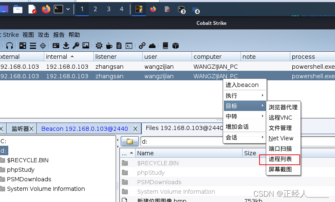Click the book help icon
Screen dimensions: 335x202
point(165,46)
